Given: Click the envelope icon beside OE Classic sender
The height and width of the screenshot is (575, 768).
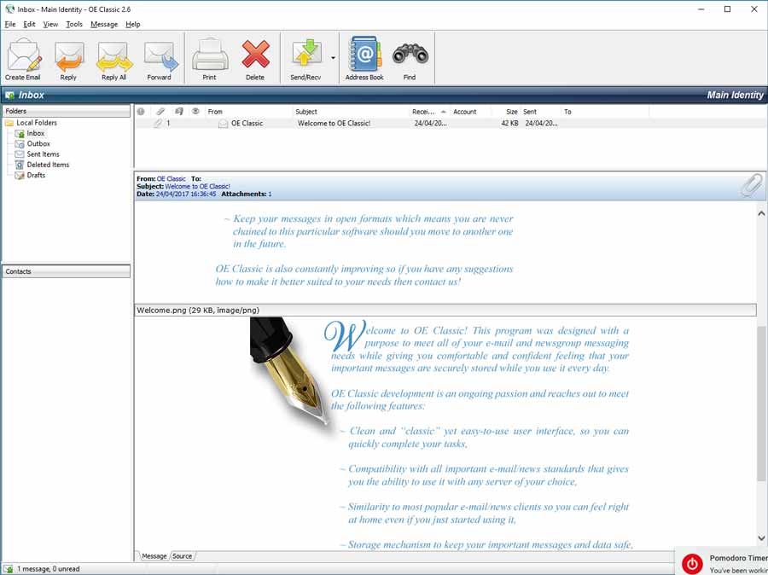Looking at the screenshot, I should 223,124.
